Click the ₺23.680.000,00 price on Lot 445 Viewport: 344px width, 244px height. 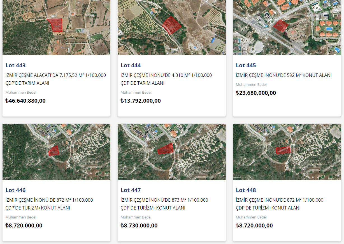click(x=256, y=93)
